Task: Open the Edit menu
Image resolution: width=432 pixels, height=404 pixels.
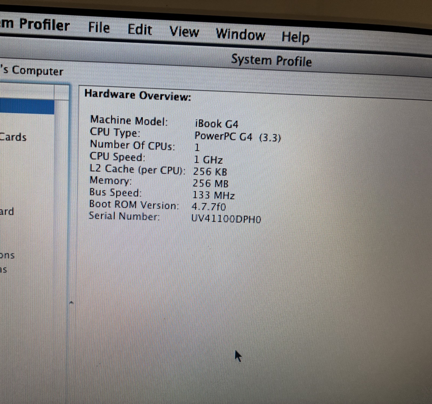Action: (140, 29)
